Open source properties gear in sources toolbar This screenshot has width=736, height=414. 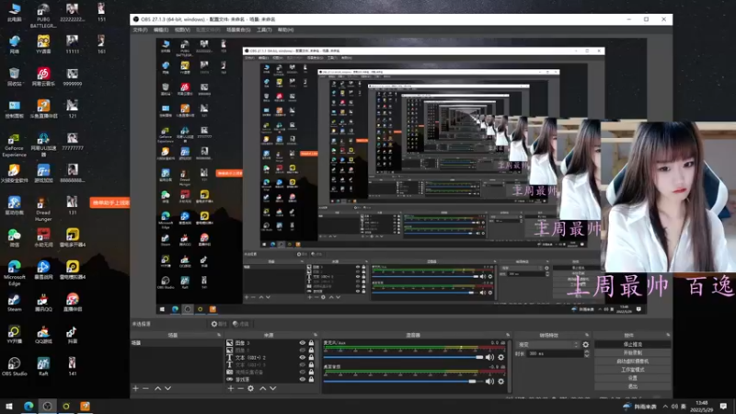pos(250,388)
